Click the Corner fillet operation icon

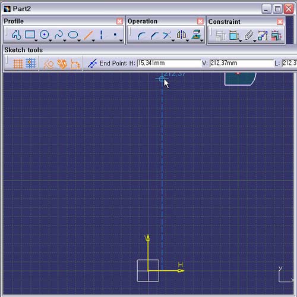coord(141,36)
